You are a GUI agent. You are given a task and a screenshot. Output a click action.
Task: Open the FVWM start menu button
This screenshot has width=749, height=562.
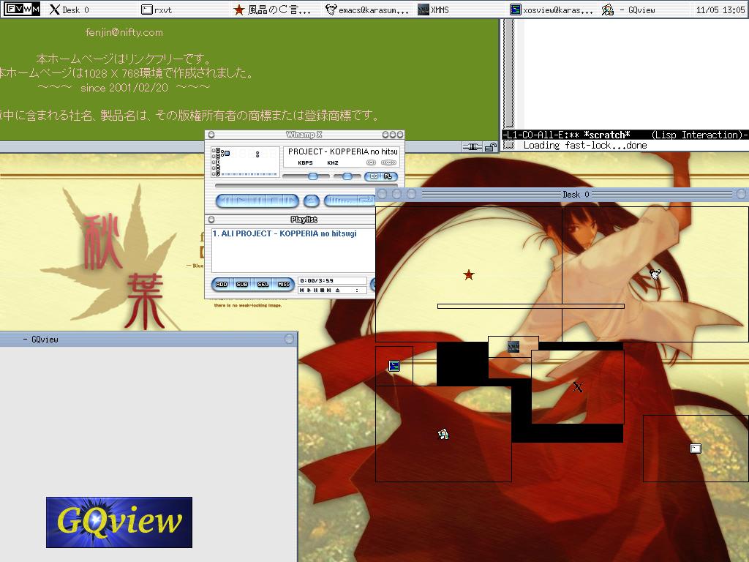(22, 9)
